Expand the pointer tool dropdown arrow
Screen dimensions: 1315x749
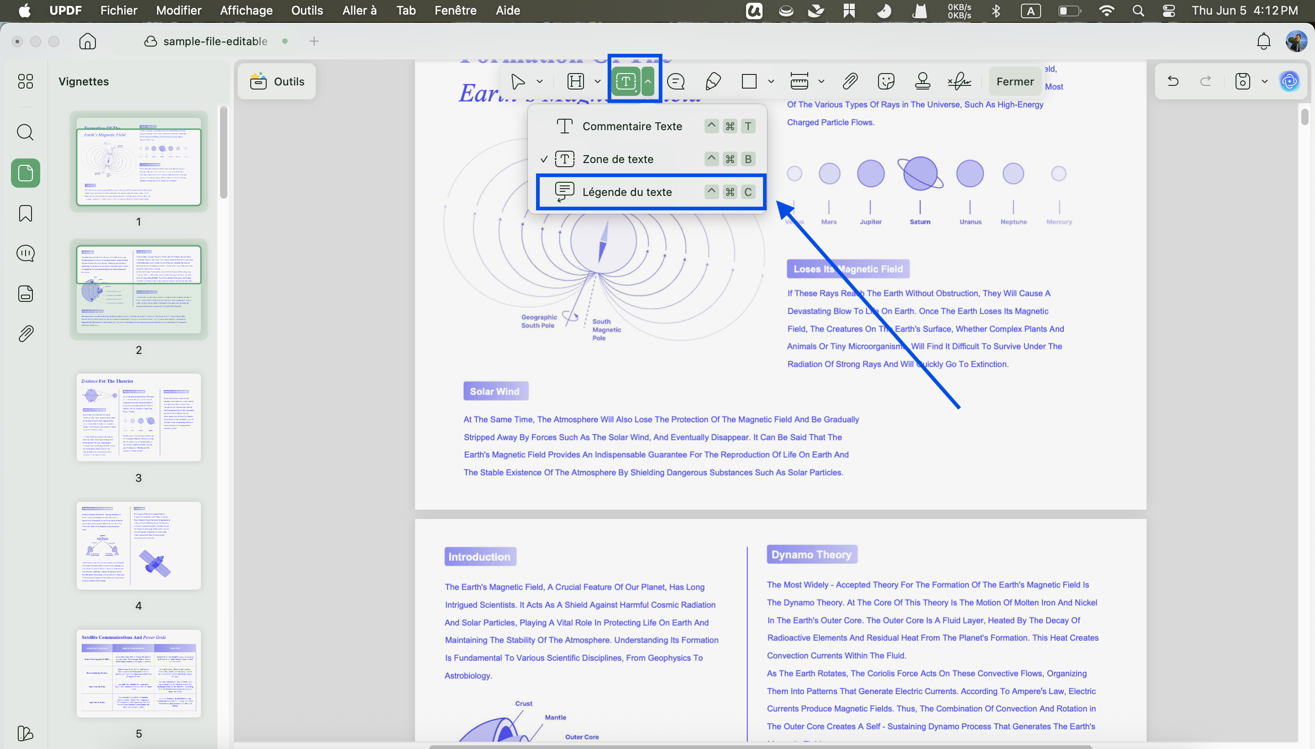click(540, 81)
